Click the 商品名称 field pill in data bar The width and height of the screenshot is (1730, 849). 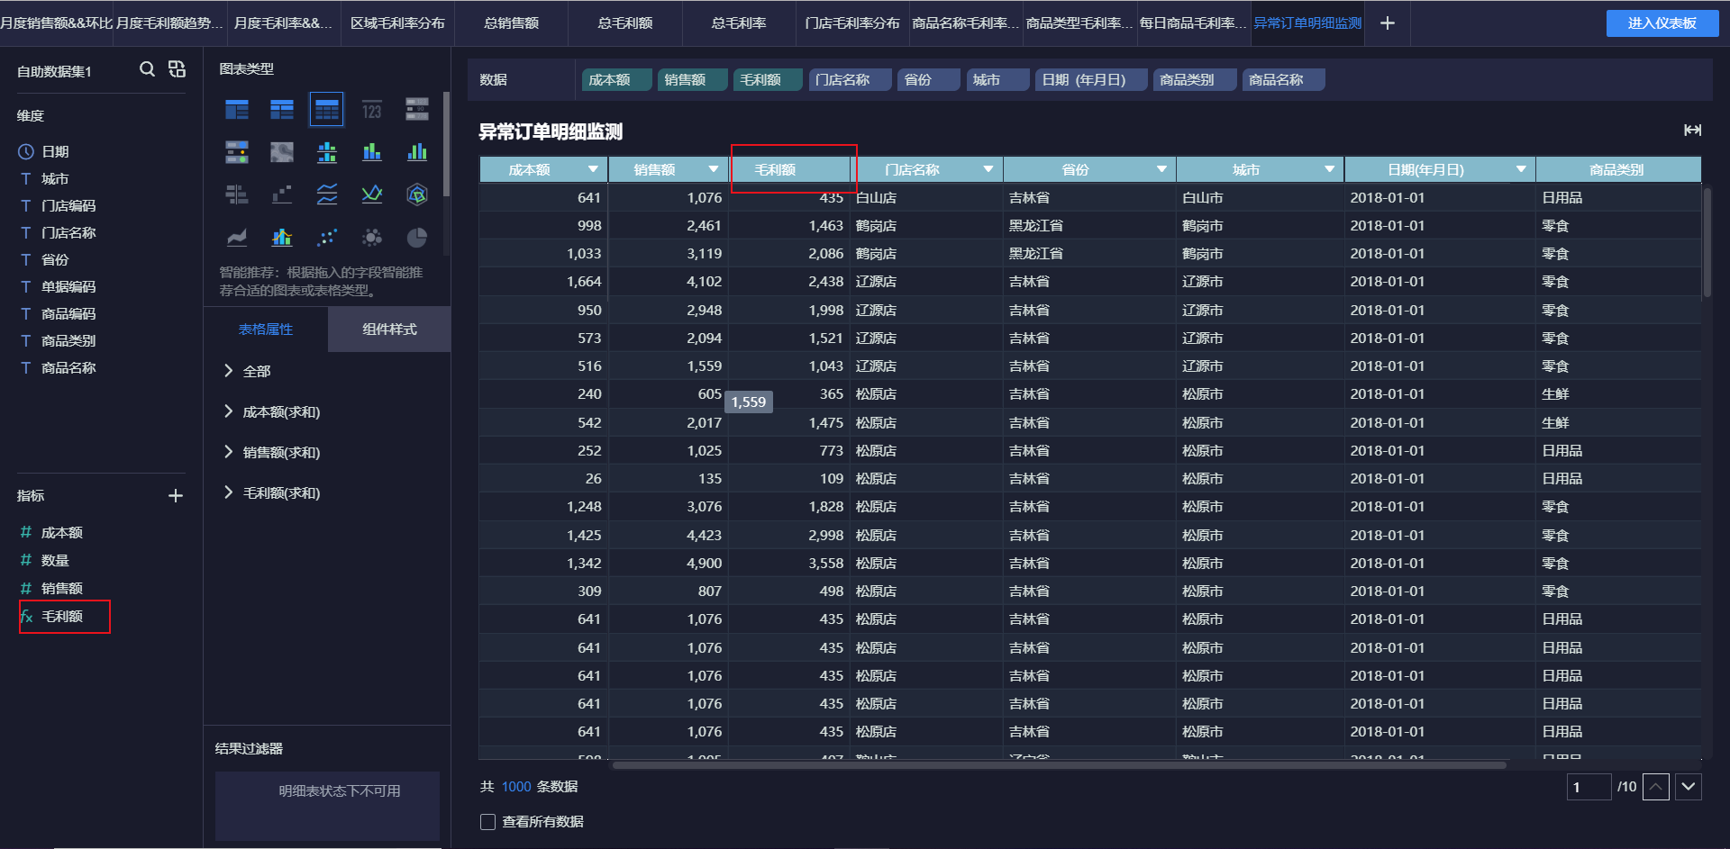click(1284, 80)
